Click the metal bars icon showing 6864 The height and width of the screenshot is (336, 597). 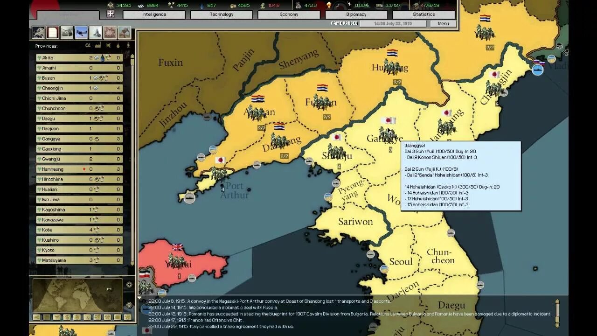140,5
